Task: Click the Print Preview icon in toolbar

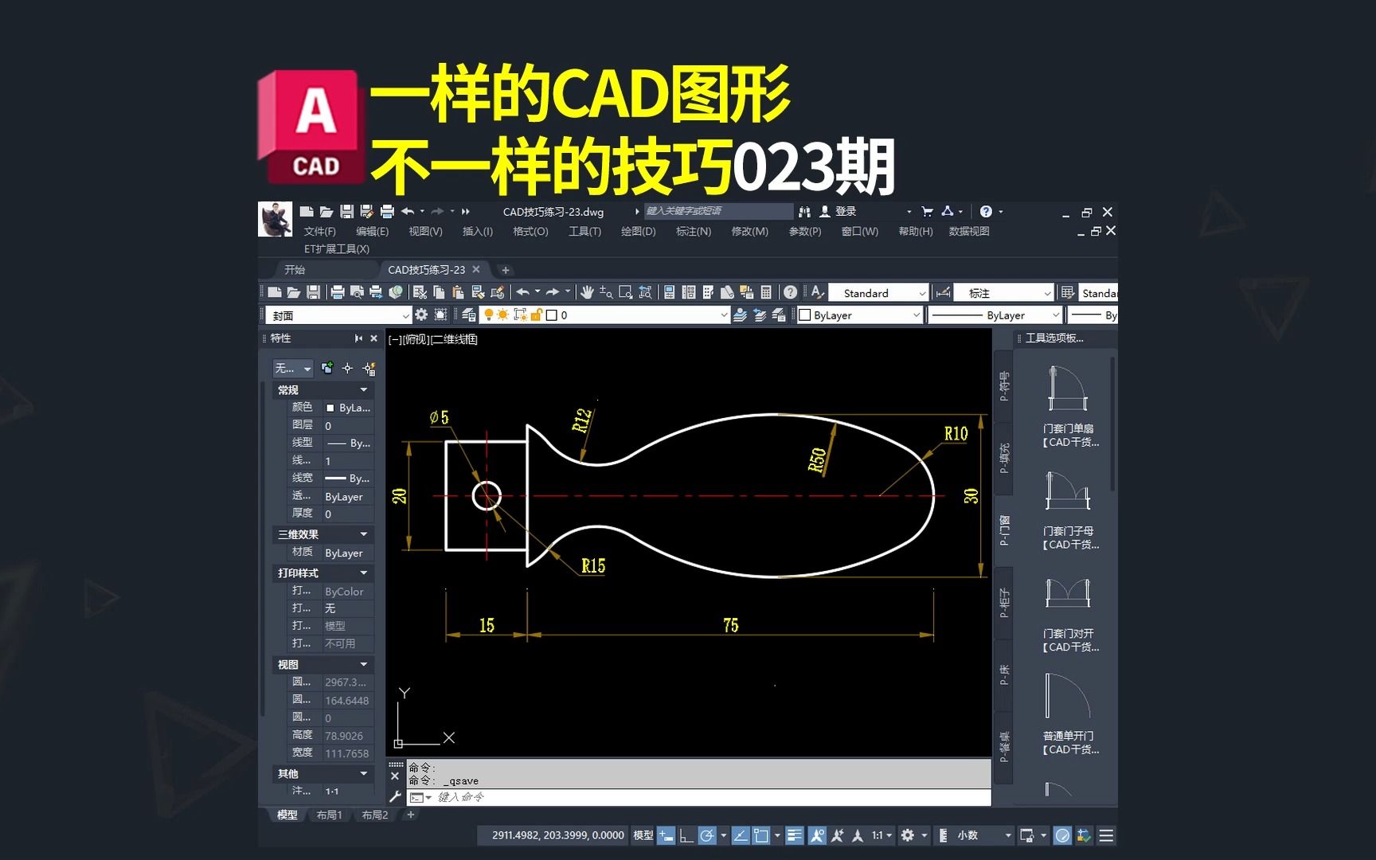Action: 356,292
